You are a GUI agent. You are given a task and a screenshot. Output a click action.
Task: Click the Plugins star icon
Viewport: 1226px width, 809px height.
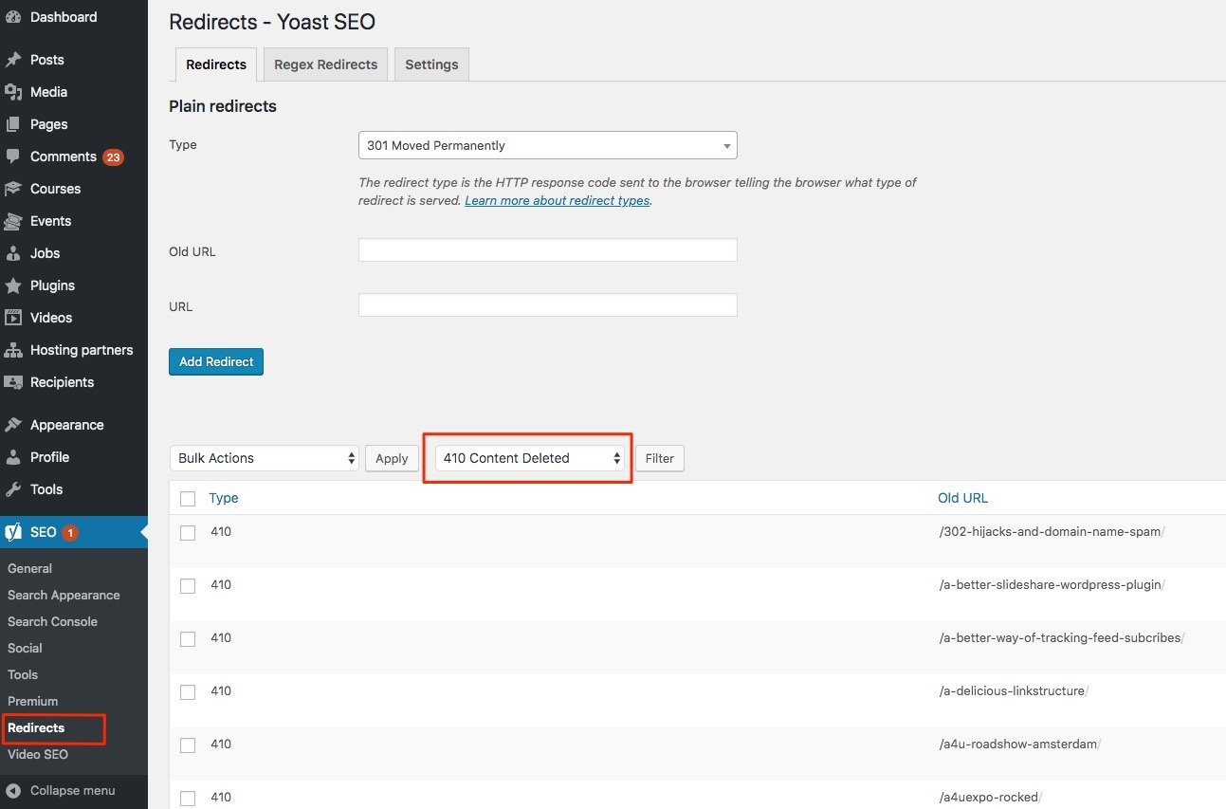(13, 285)
